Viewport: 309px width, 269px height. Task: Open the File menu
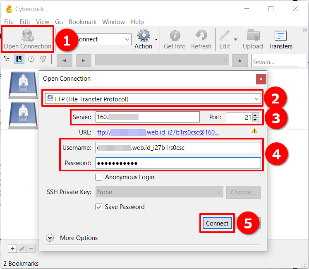click(x=9, y=22)
